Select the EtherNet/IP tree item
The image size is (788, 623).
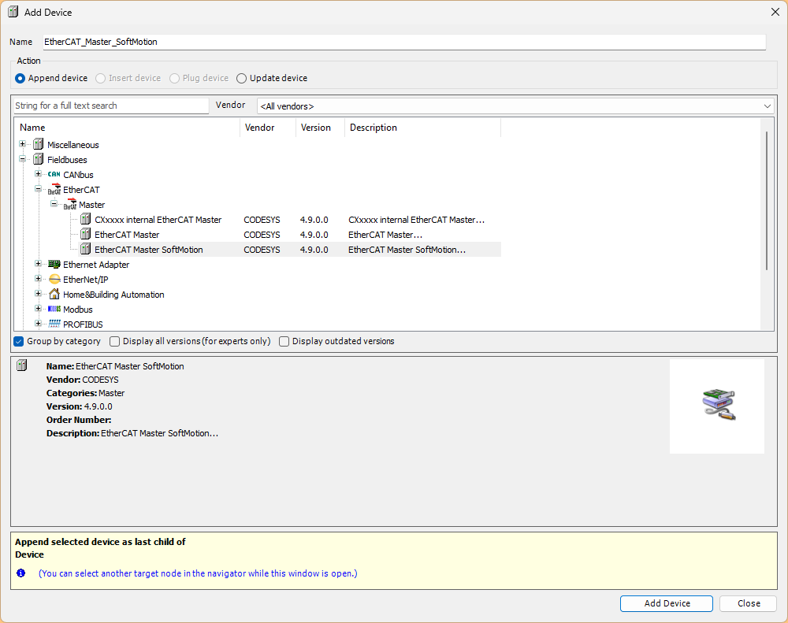(86, 280)
